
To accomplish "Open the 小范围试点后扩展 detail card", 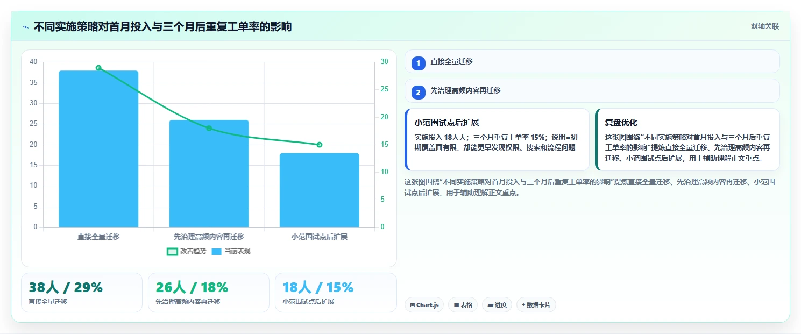I will click(497, 139).
